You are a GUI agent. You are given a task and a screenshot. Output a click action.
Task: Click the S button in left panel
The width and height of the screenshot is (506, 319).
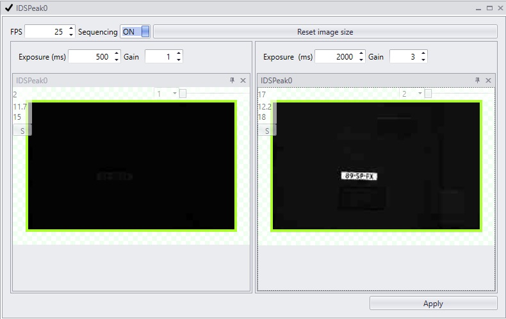tap(22, 131)
